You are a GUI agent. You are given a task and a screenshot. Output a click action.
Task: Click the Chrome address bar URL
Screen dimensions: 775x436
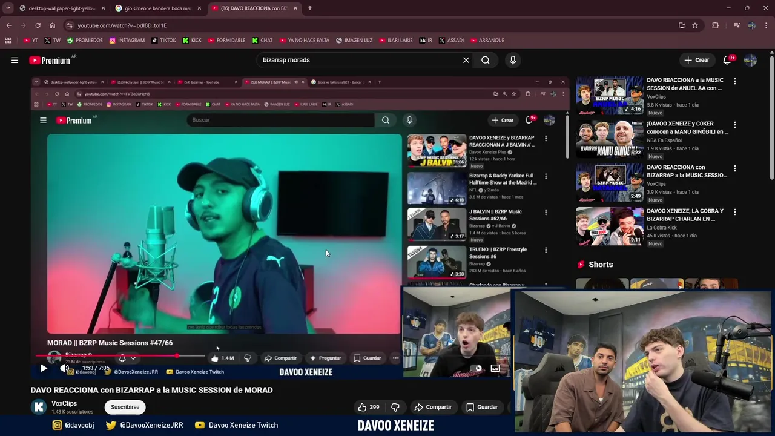[122, 25]
